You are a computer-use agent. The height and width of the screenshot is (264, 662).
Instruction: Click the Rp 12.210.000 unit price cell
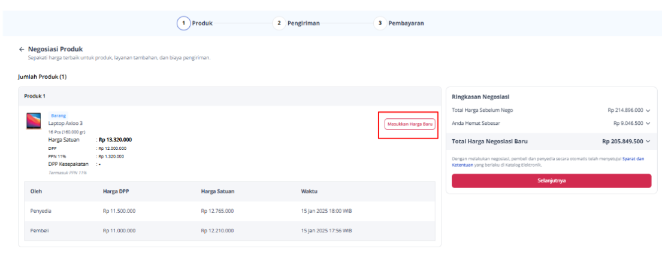[x=217, y=231]
